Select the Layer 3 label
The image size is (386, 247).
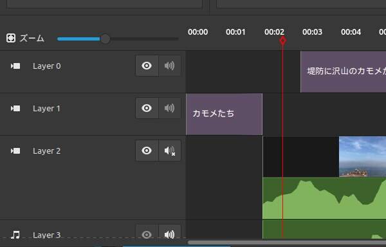click(x=47, y=235)
